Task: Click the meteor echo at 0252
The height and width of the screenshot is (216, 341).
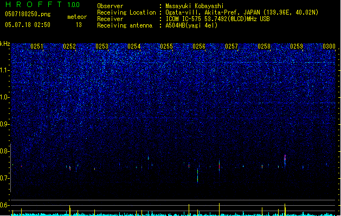Action: (x=70, y=168)
